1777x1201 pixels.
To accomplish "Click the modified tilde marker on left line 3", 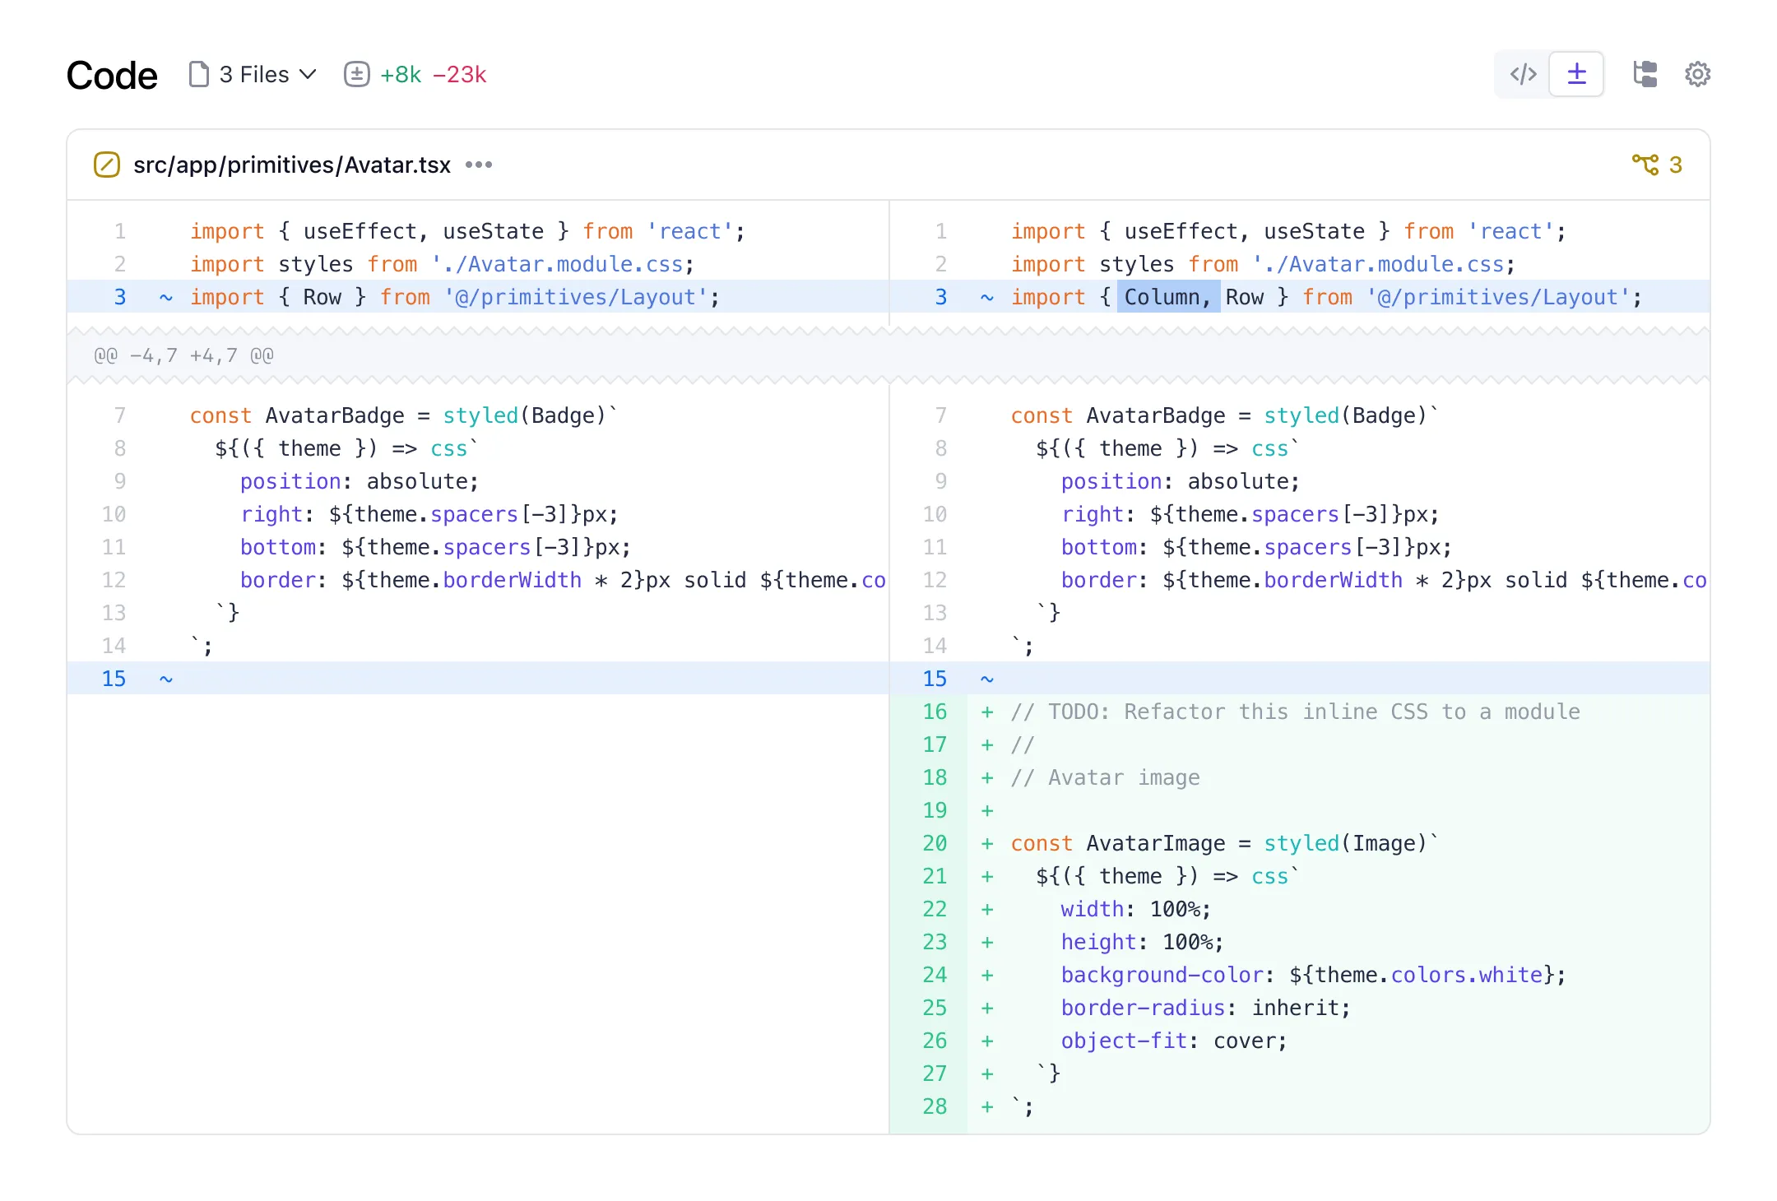I will tap(165, 297).
